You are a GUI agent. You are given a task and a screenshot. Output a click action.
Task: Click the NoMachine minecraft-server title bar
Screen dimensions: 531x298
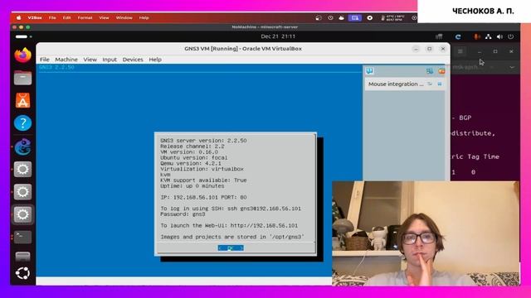click(265, 27)
